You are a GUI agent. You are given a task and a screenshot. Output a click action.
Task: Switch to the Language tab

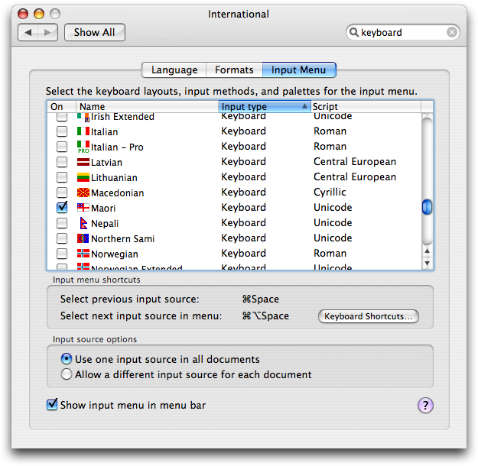coord(174,70)
